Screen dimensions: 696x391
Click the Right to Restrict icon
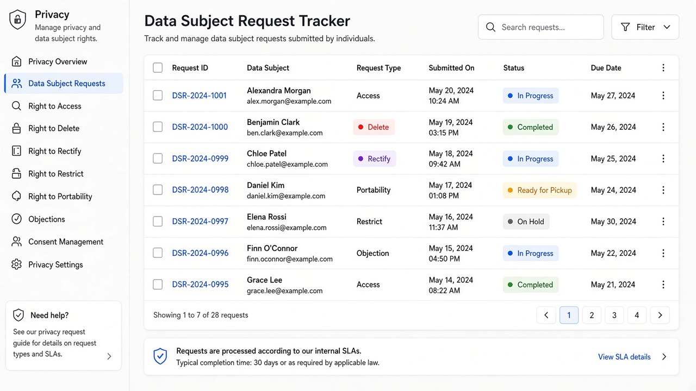17,174
